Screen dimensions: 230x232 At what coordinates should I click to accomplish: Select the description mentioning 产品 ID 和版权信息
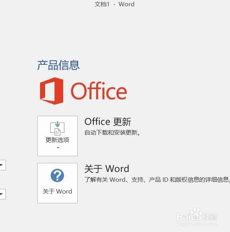[157, 180]
